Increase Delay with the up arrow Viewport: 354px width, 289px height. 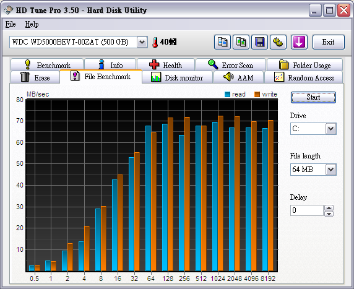[x=329, y=208]
